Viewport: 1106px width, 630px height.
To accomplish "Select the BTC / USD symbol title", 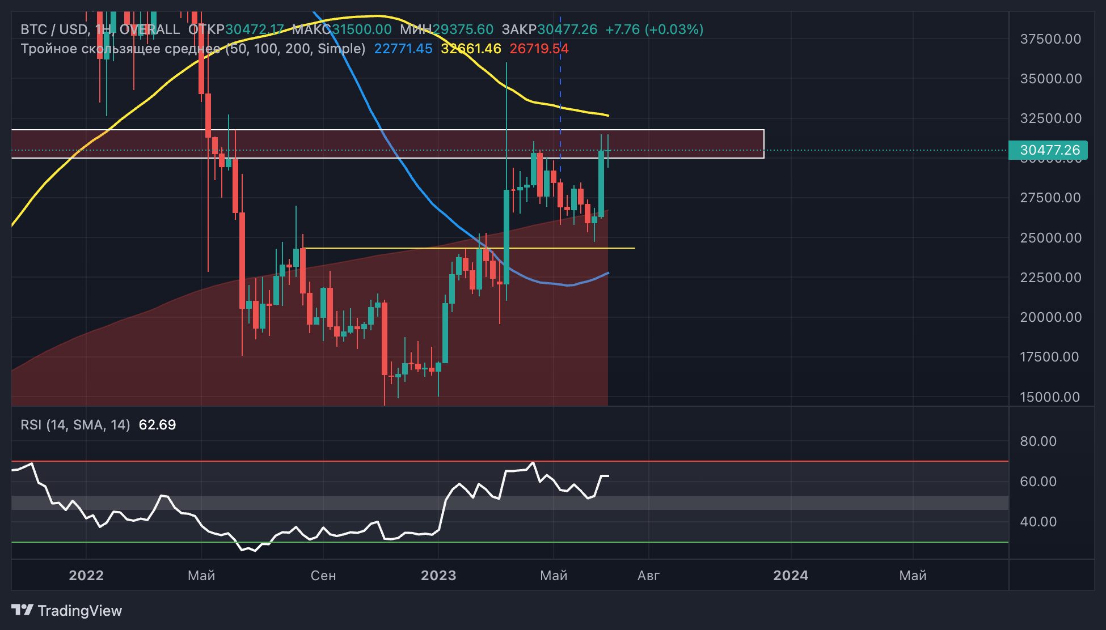I will [54, 29].
